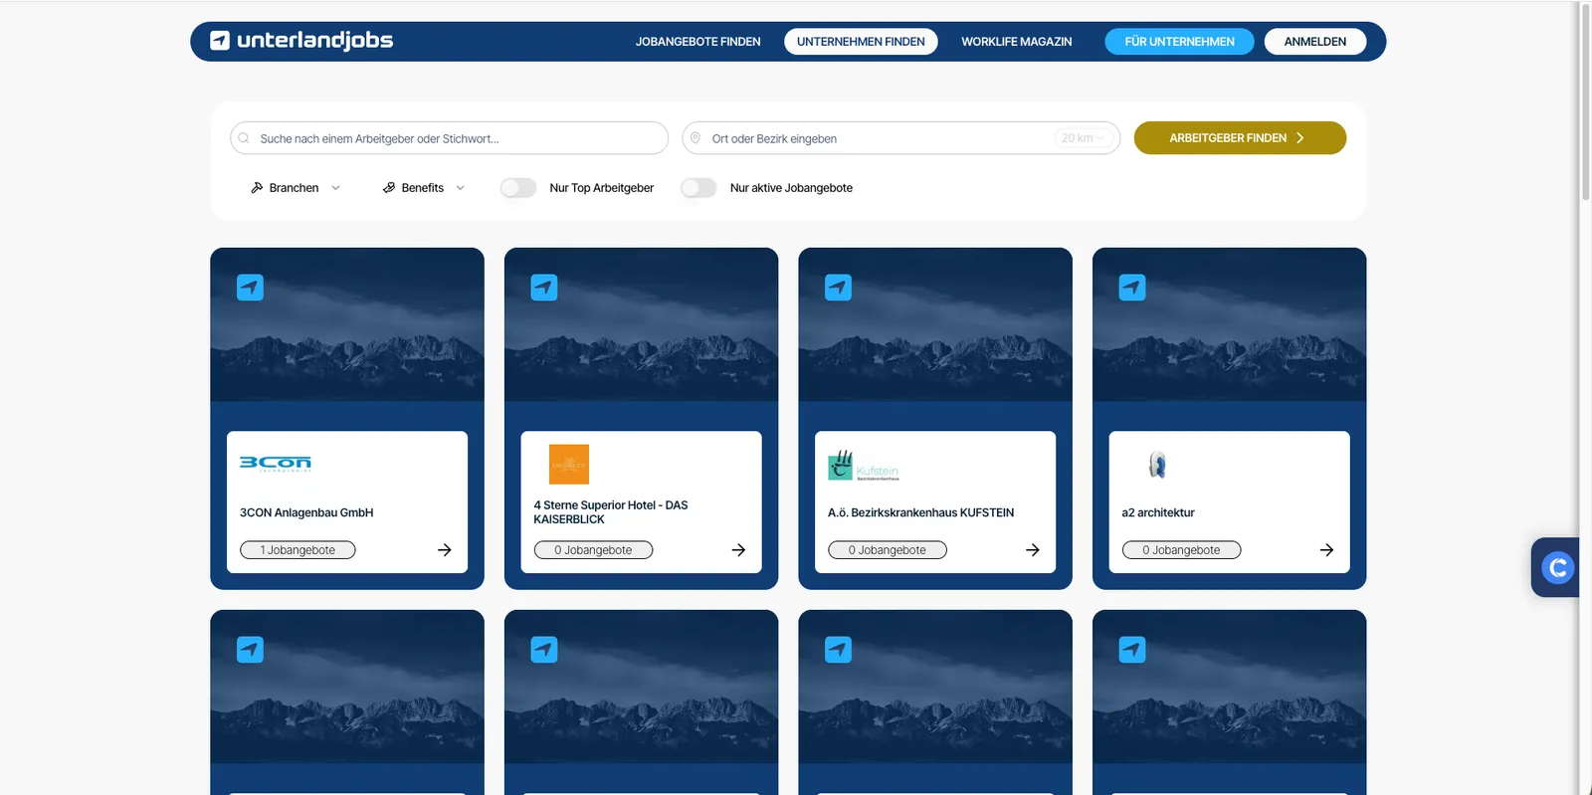The image size is (1592, 795).
Task: Click the orange Kaiserblick hotel logo
Action: (x=569, y=465)
